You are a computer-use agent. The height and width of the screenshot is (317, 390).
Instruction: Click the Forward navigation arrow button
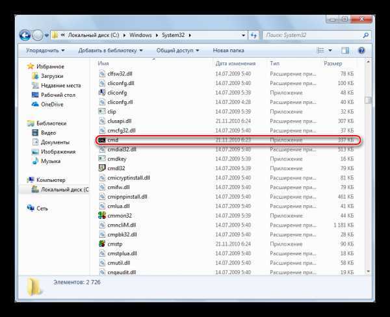pos(38,35)
